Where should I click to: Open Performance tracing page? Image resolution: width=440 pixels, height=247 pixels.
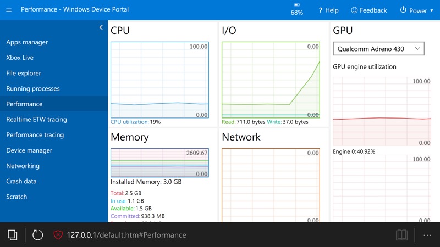35,135
